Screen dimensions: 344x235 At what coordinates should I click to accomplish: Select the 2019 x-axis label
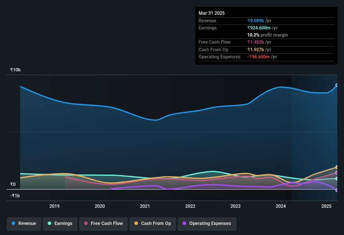tap(54, 206)
